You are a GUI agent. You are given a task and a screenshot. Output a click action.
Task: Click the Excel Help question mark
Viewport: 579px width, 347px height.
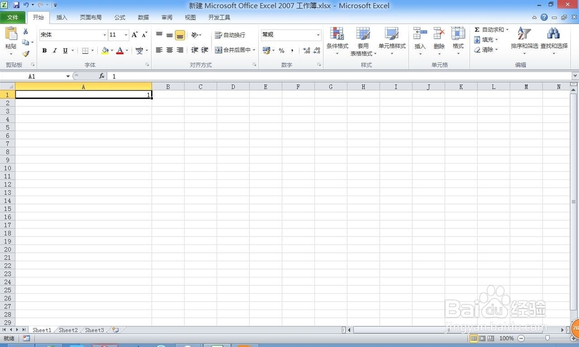544,17
